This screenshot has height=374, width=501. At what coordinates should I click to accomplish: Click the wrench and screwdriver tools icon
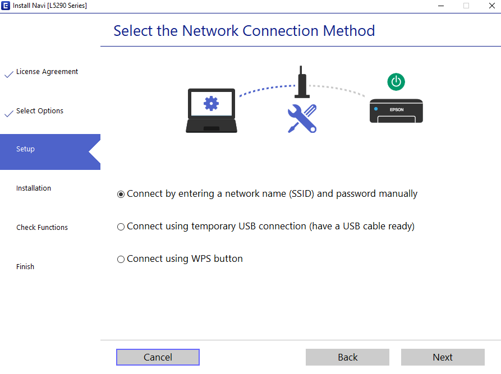coord(302,118)
